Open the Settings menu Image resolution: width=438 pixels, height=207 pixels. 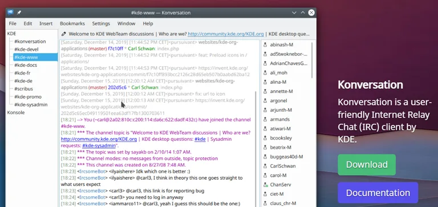click(101, 23)
